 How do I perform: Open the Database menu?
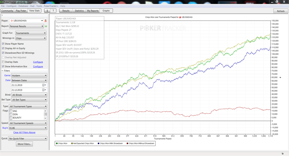click(23, 6)
